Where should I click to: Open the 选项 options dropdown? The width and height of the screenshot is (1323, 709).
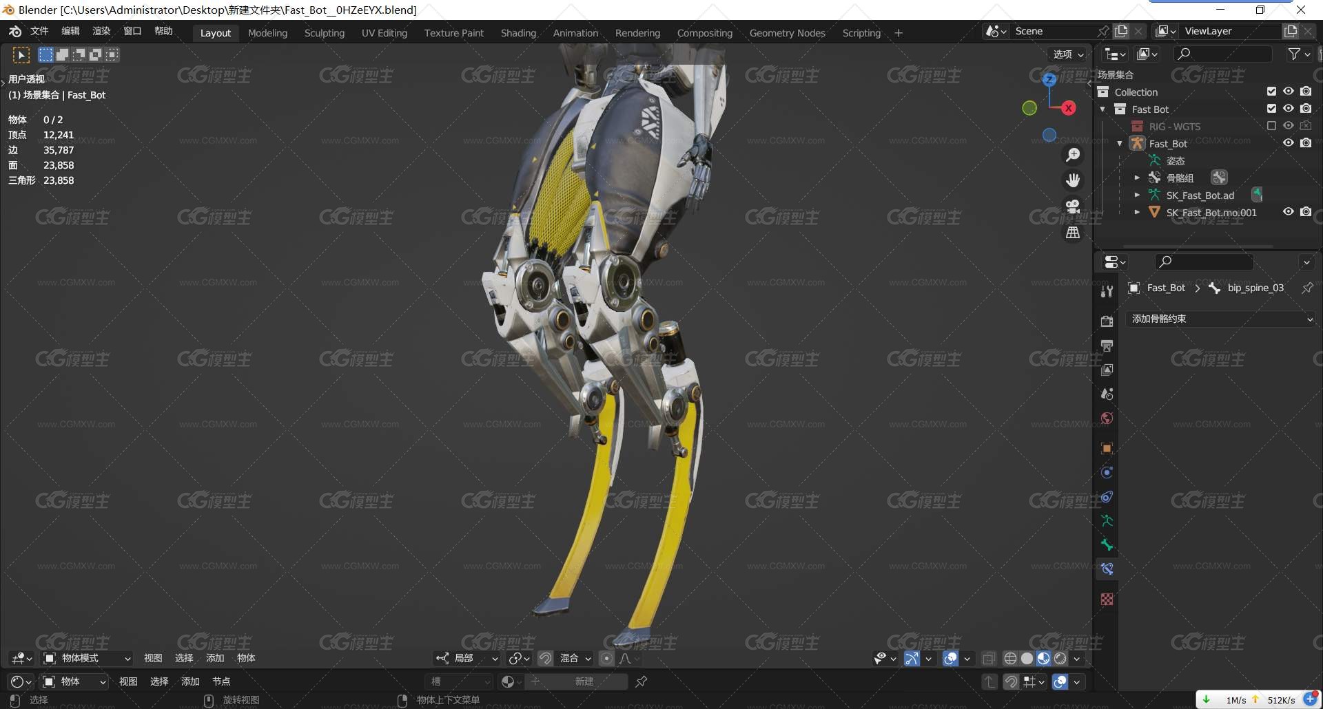(x=1068, y=54)
